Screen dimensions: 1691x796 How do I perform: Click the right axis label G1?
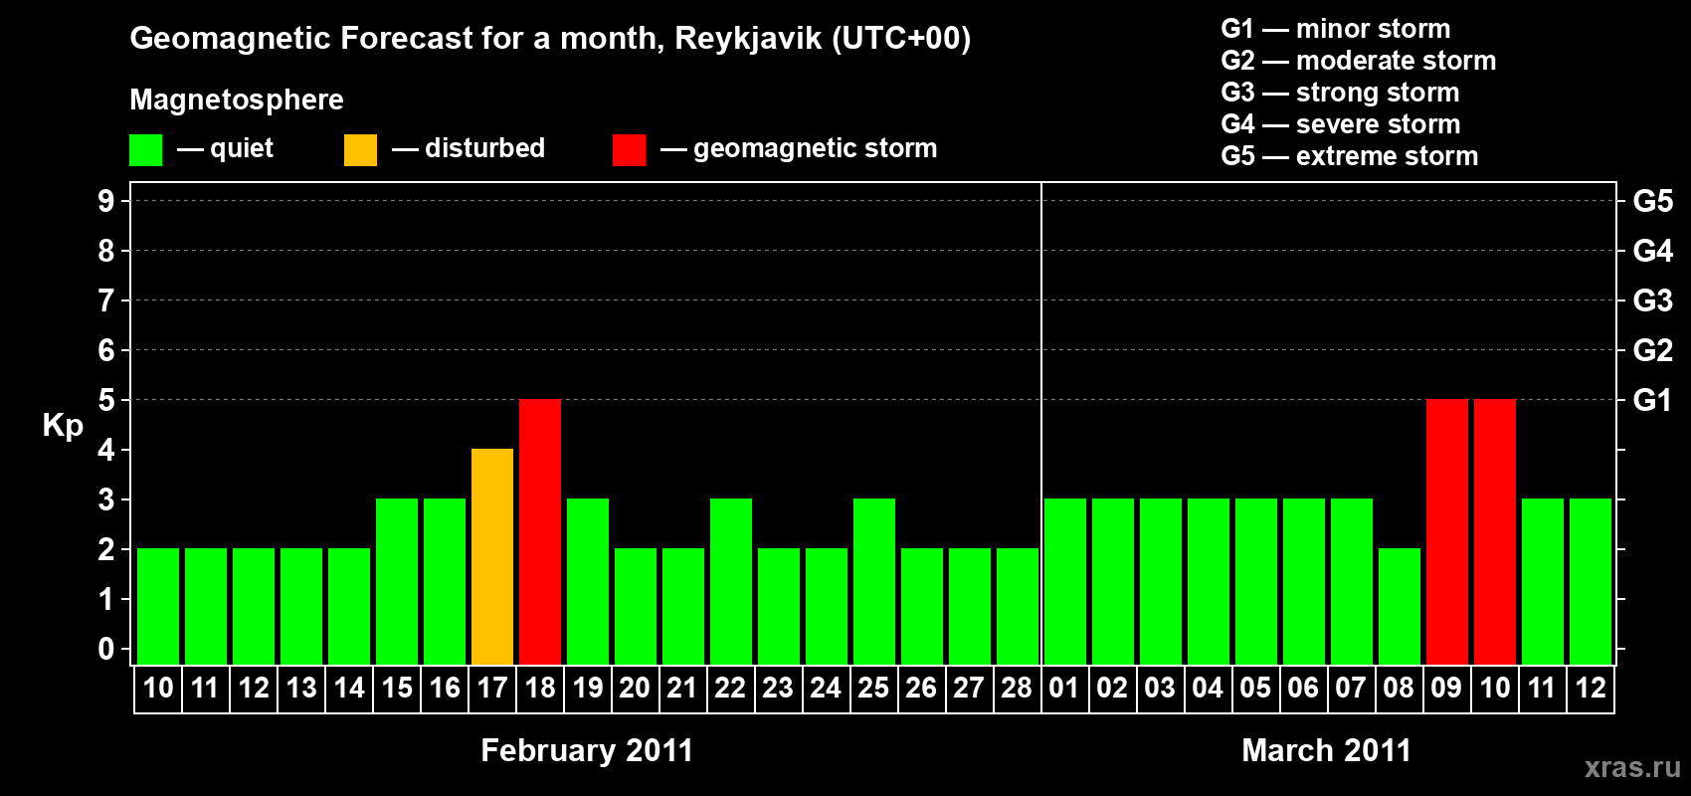1653,400
